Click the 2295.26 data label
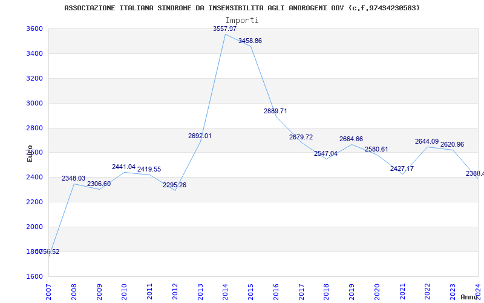The width and height of the screenshot is (484, 303). click(x=174, y=185)
